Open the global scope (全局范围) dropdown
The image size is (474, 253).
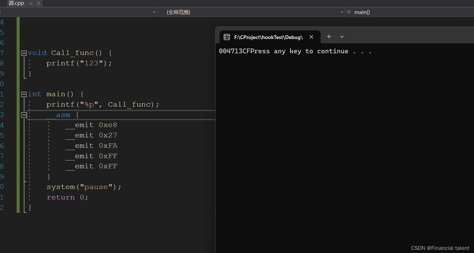click(x=251, y=12)
